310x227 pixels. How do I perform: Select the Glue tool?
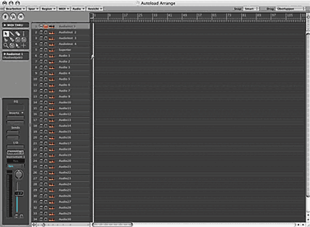12,40
